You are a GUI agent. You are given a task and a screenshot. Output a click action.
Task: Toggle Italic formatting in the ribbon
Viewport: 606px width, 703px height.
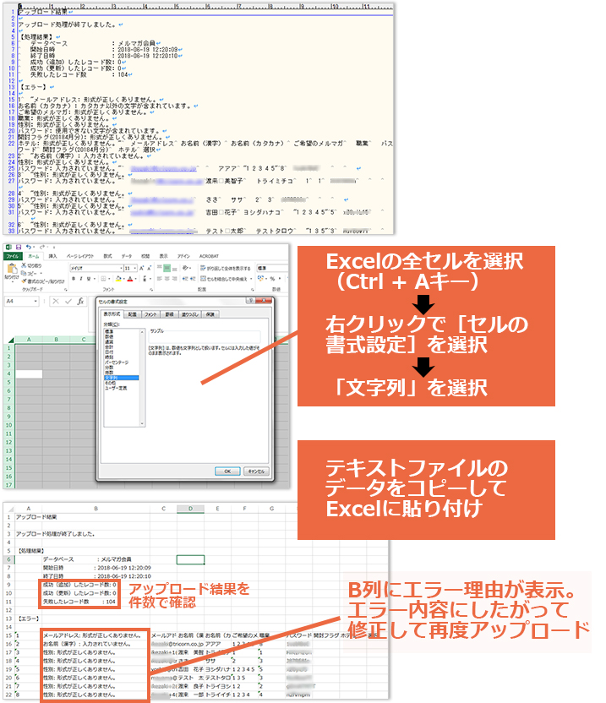tap(81, 279)
